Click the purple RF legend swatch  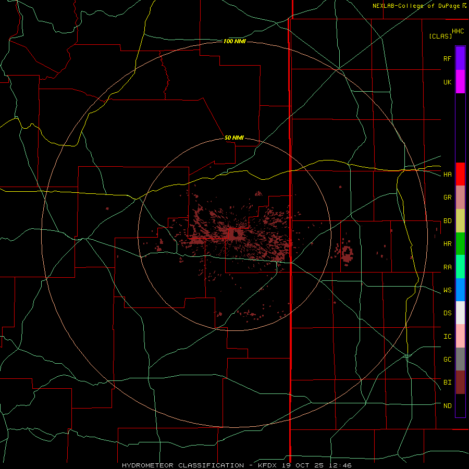click(x=460, y=58)
